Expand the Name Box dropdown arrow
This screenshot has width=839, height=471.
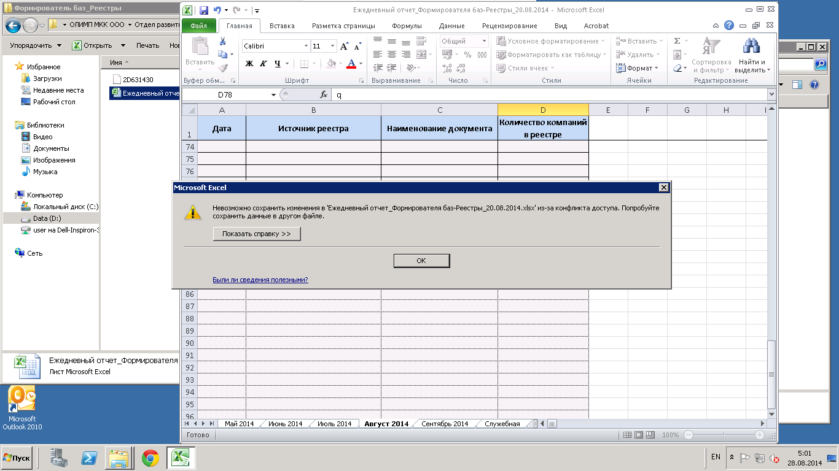[274, 95]
